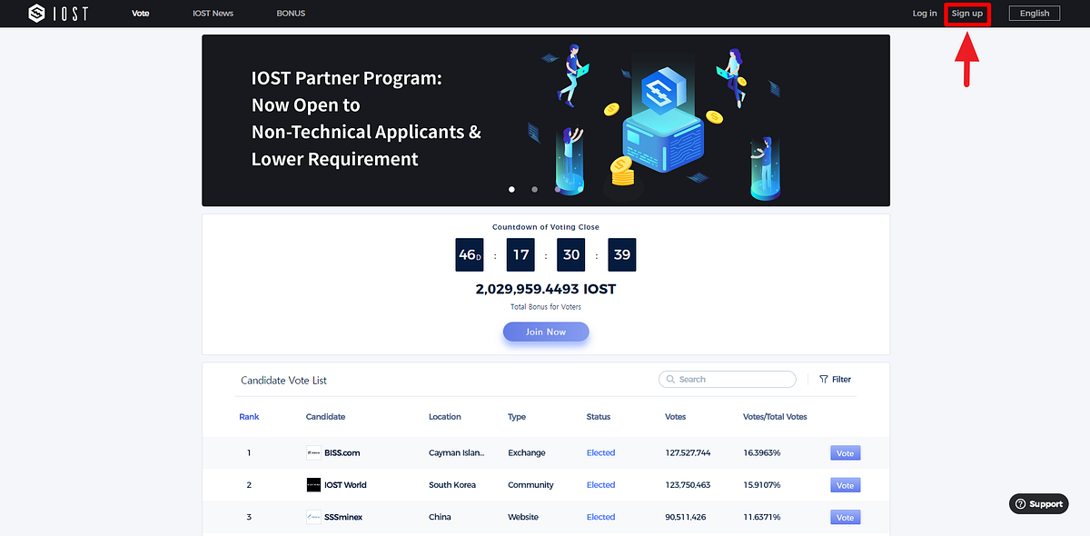This screenshot has height=536, width=1090.
Task: Click the Location column header
Action: (x=445, y=417)
